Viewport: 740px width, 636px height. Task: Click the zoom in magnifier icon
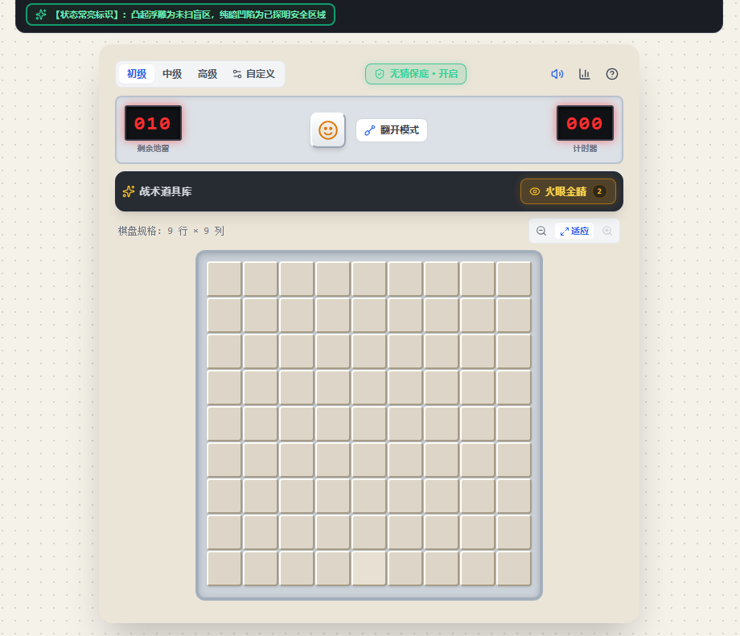click(x=607, y=231)
